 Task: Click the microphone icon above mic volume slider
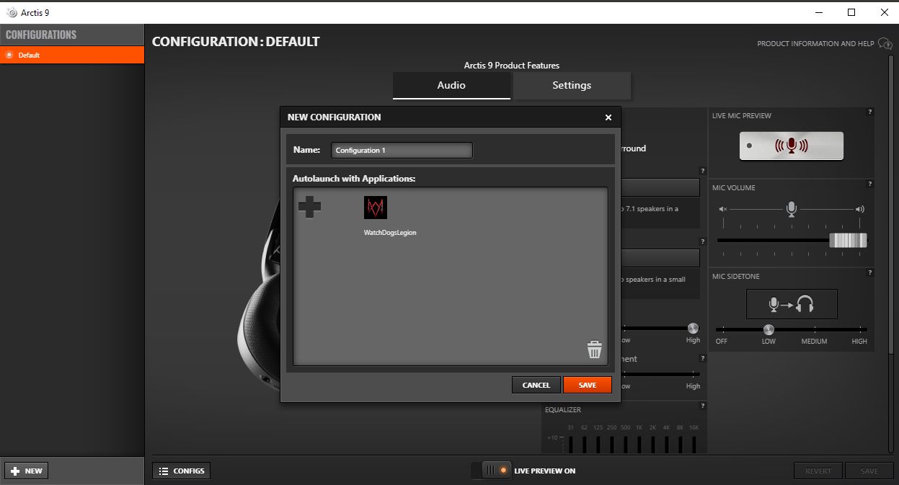point(792,209)
